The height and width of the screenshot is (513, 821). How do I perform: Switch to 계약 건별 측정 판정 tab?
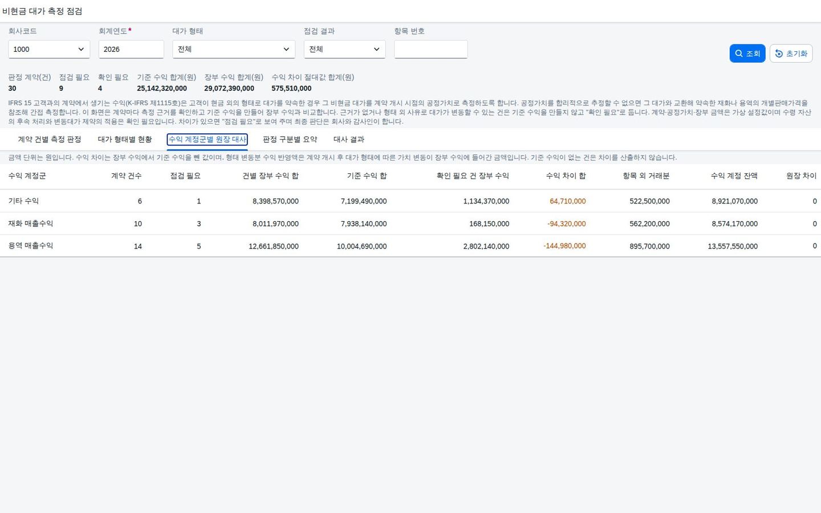pos(50,139)
